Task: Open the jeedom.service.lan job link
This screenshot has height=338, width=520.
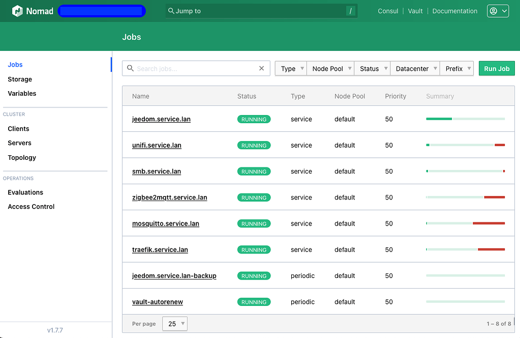Action: coord(161,119)
